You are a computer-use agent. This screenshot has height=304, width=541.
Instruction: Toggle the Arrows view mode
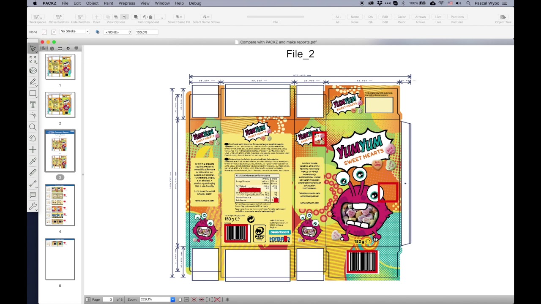click(420, 17)
